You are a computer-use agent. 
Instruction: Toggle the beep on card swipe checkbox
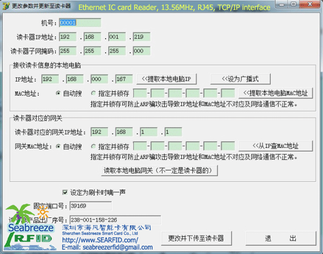point(66,192)
